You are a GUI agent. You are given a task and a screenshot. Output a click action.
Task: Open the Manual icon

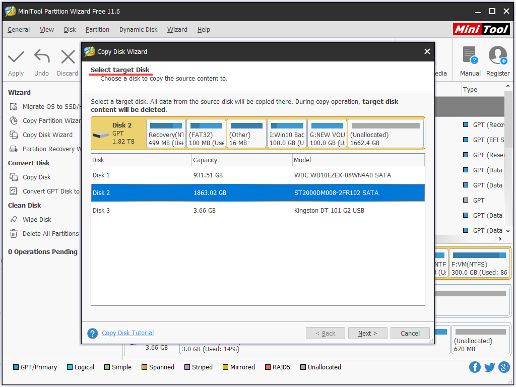coord(470,55)
